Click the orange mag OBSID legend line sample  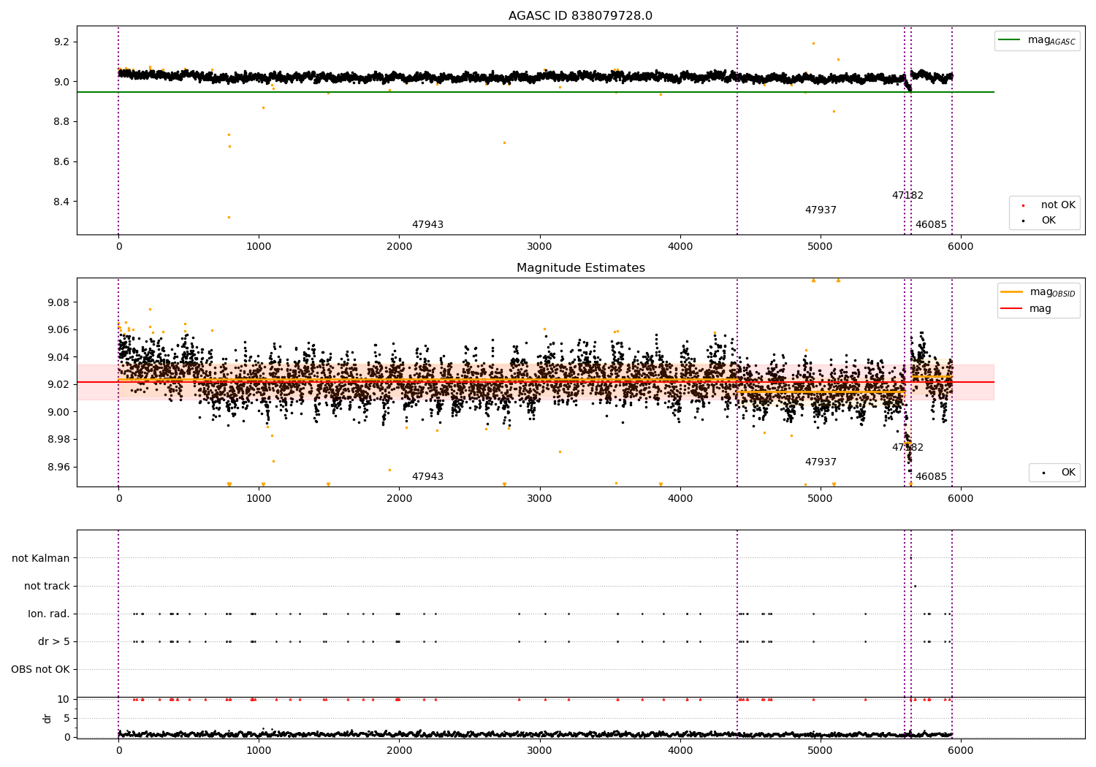(x=1013, y=292)
